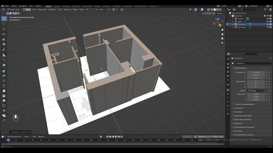
Task: Select the Rotate tool
Action: point(4,34)
